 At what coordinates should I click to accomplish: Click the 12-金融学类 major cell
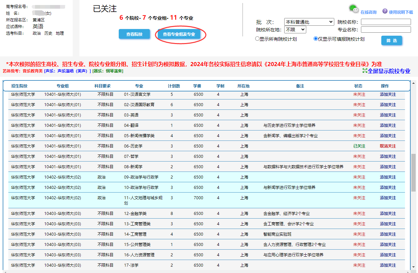[135, 214]
